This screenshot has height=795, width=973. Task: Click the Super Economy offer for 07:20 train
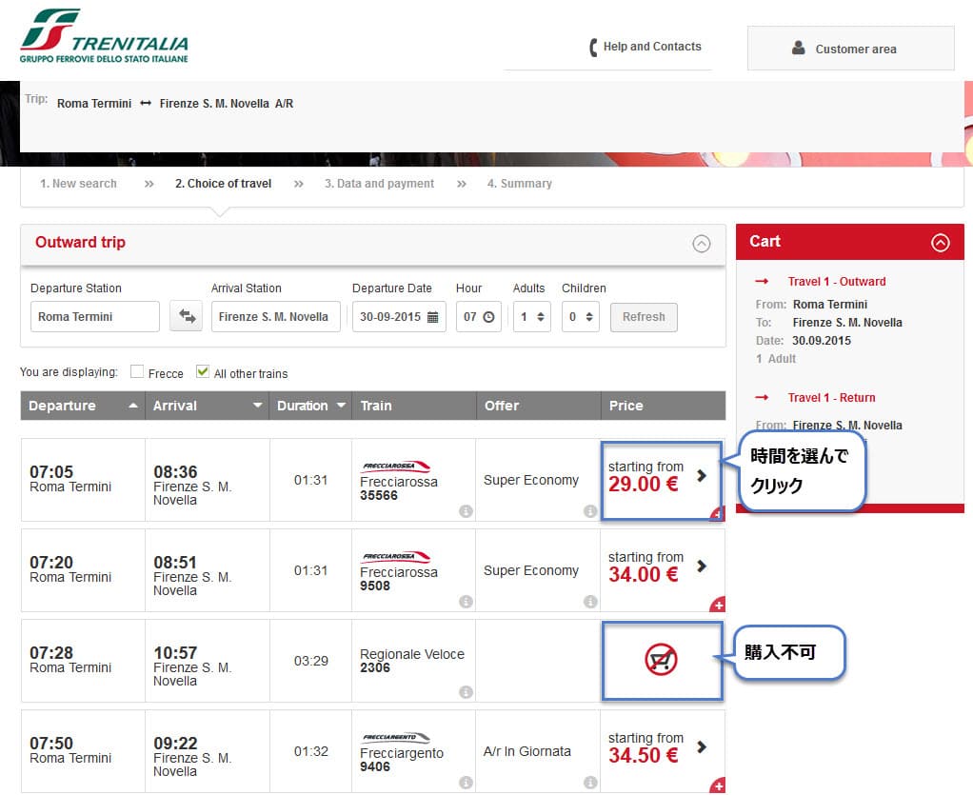pyautogui.click(x=530, y=570)
